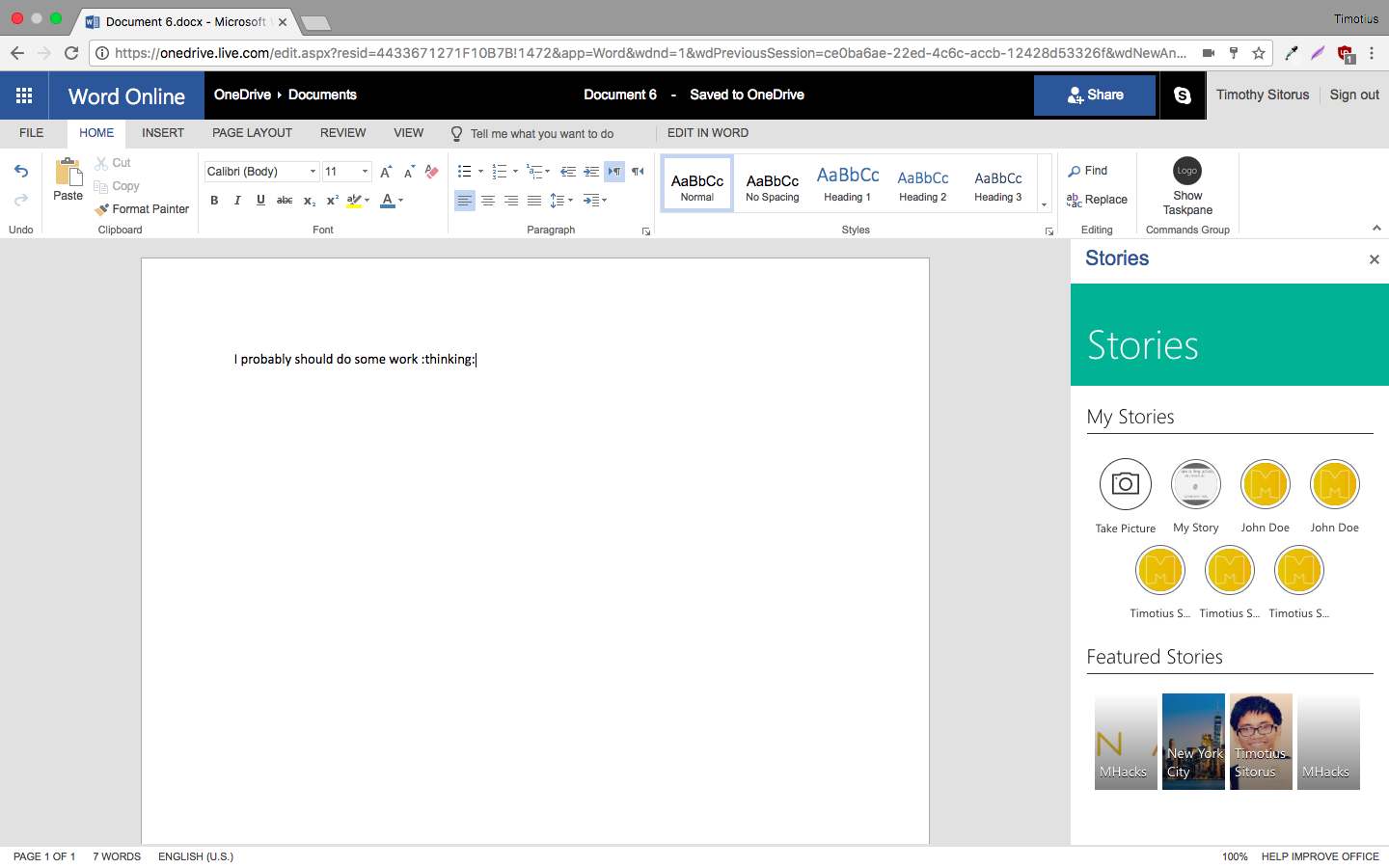Open the Replace tool

point(1097,200)
